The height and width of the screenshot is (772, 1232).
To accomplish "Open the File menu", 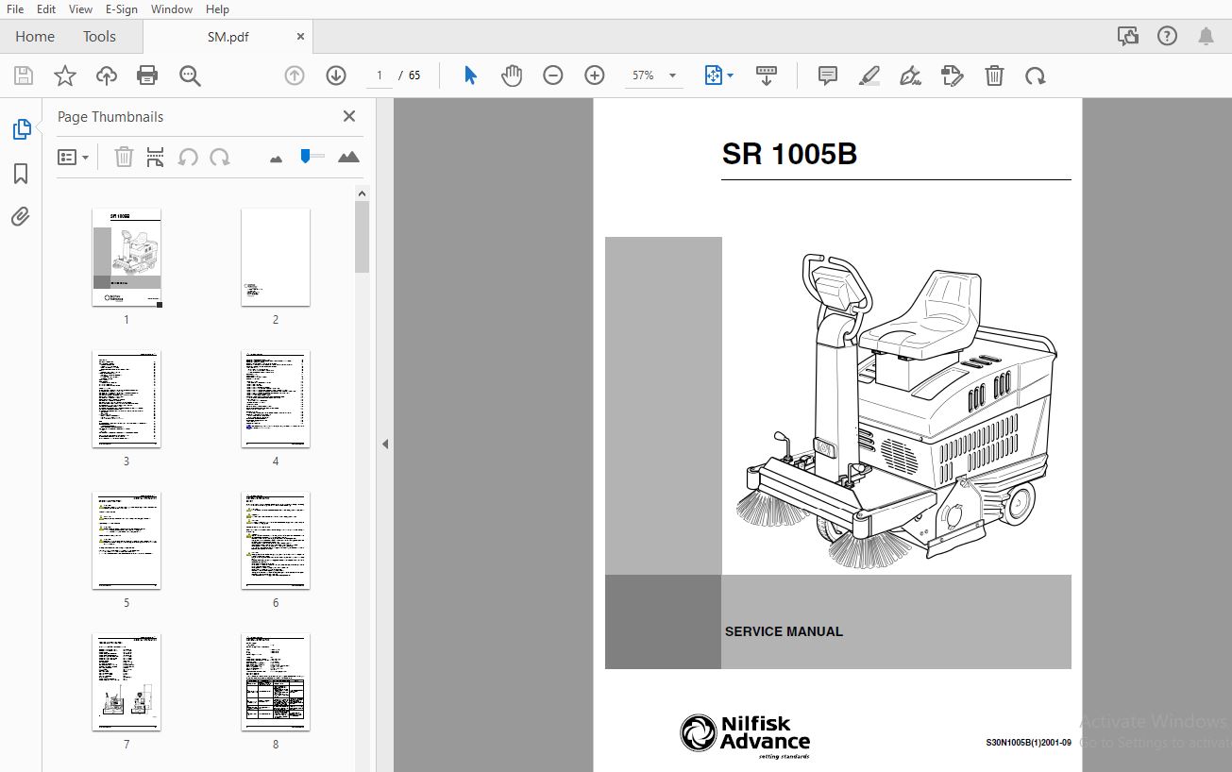I will pyautogui.click(x=15, y=8).
